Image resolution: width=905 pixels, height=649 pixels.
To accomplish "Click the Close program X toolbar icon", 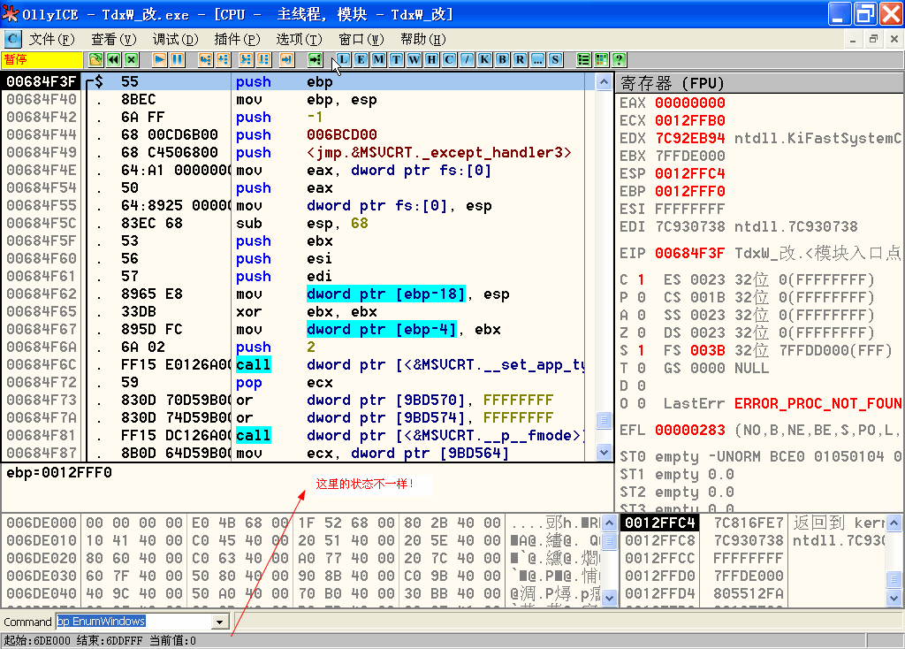I will [x=132, y=59].
